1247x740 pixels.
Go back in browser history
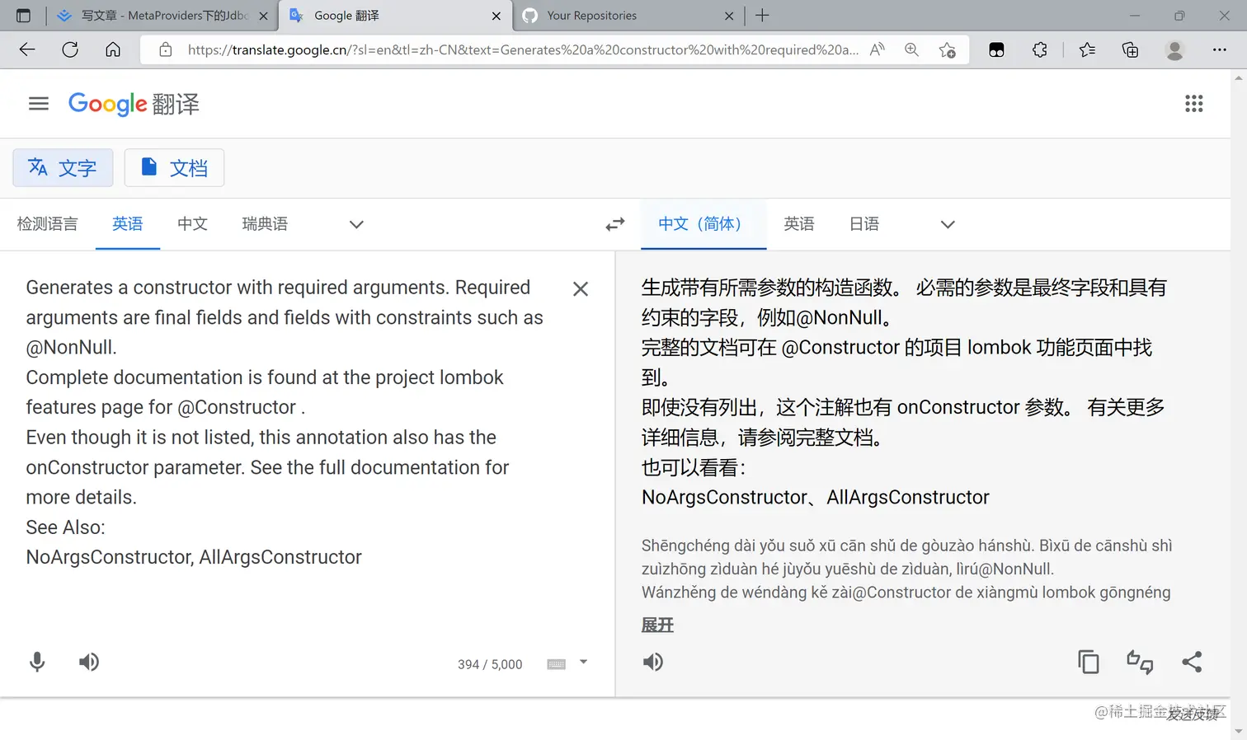point(27,49)
